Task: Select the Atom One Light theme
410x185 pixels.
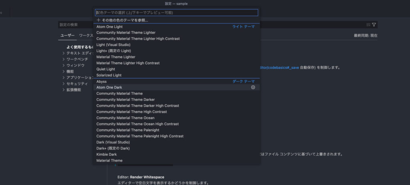Action: click(x=110, y=26)
